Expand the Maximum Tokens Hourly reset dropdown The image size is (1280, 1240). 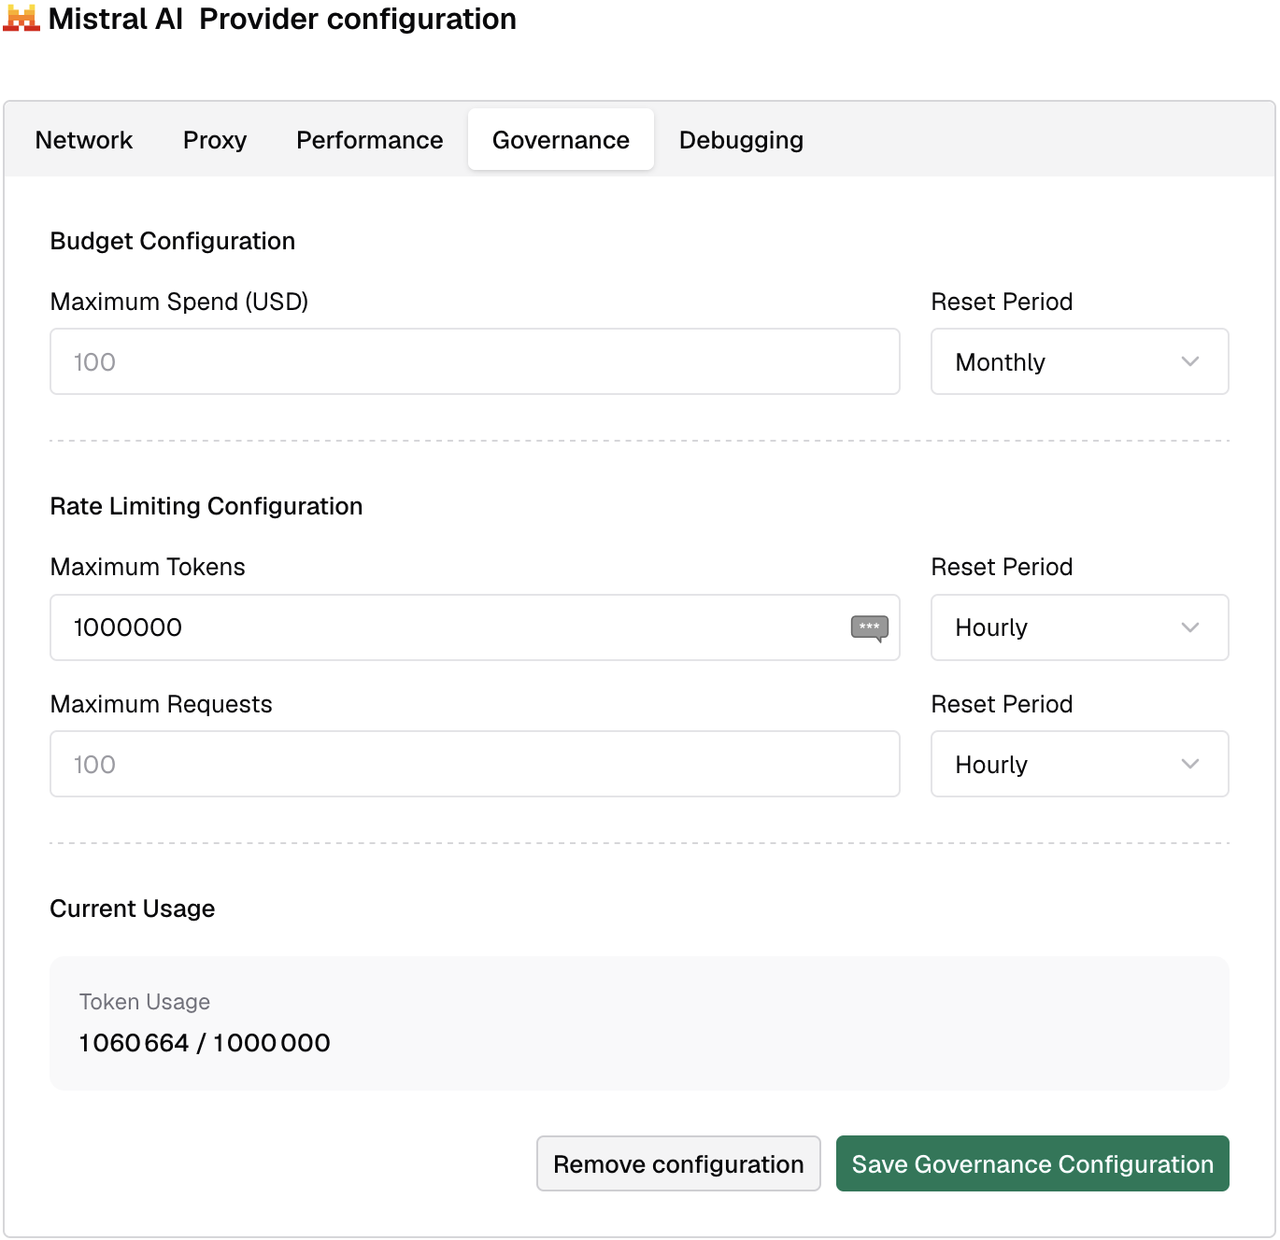1079,627
